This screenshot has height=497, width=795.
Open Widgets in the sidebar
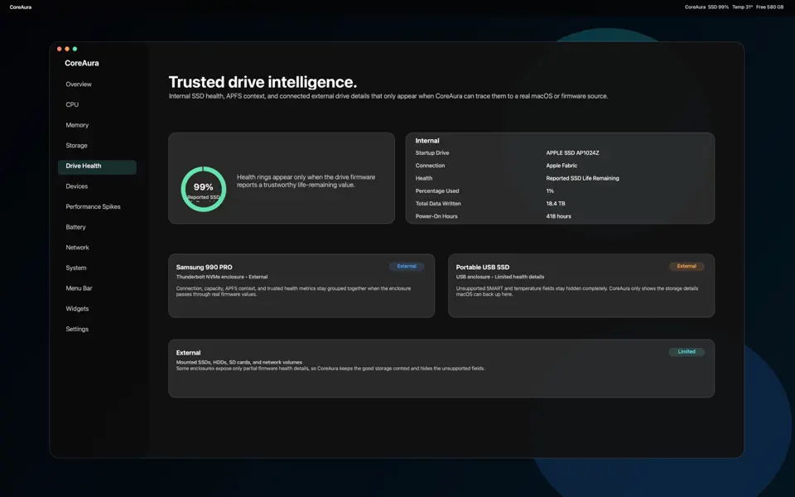tap(77, 309)
